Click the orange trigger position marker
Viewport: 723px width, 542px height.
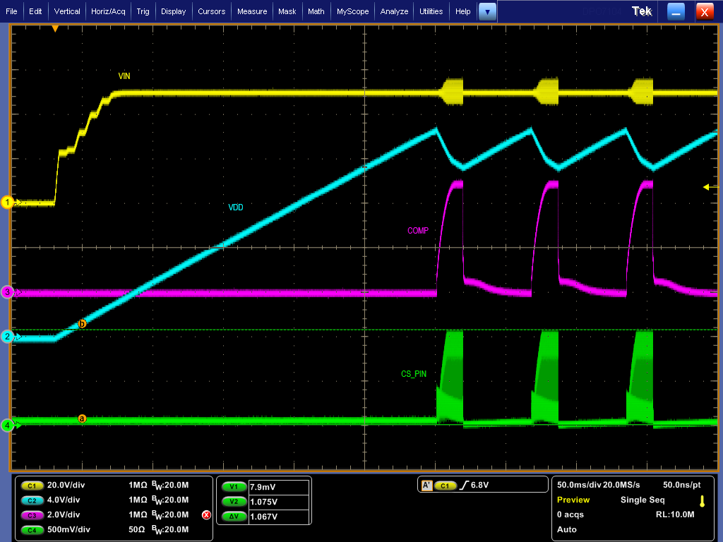55,27
